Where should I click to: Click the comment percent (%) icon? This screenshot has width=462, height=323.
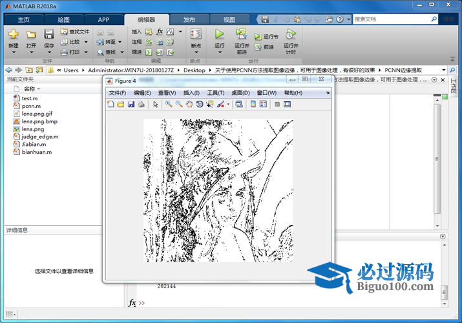(x=149, y=42)
